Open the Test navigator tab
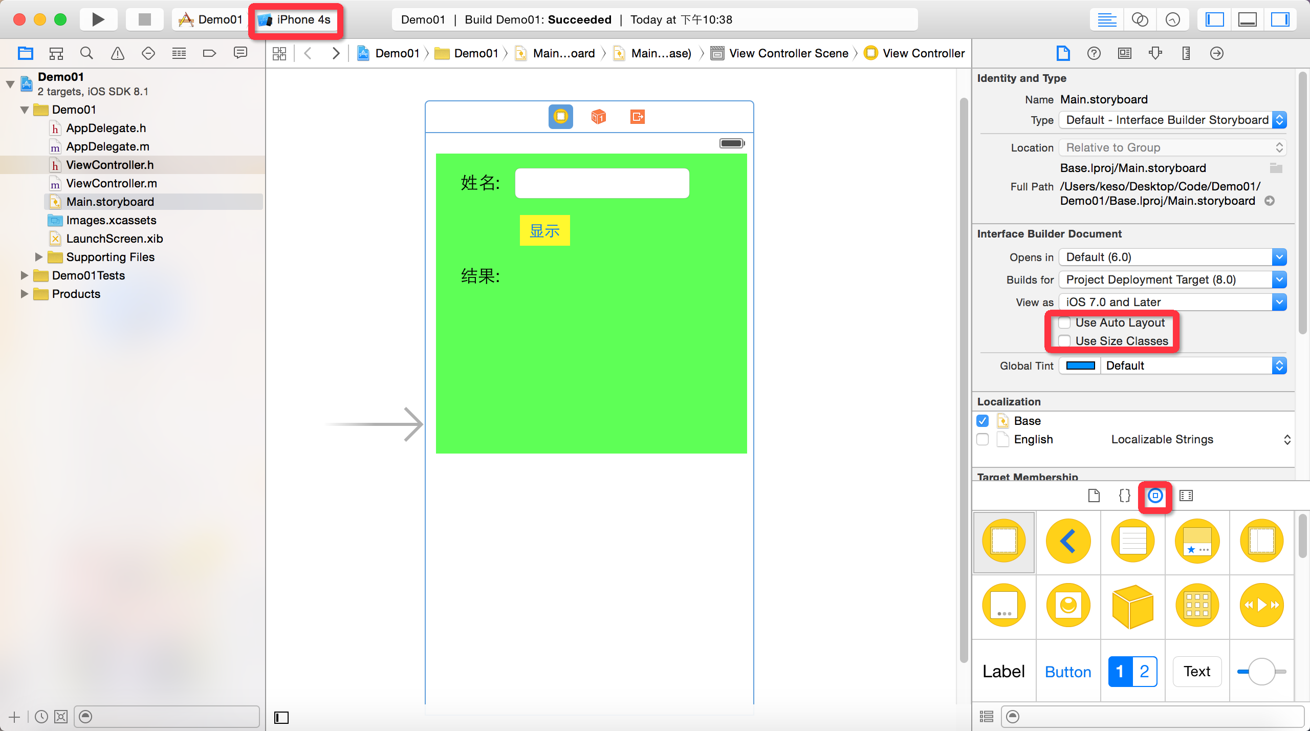The width and height of the screenshot is (1310, 731). click(x=148, y=53)
